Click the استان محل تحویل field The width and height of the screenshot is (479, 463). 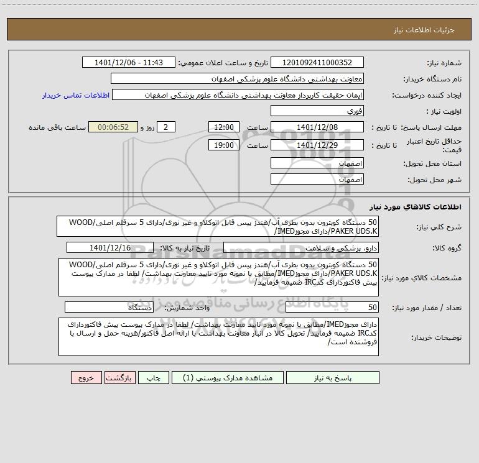tap(317, 163)
